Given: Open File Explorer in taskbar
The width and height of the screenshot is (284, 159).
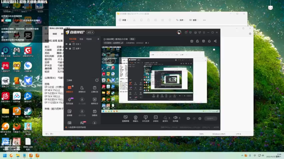Looking at the screenshot, I should pyautogui.click(x=18, y=155).
